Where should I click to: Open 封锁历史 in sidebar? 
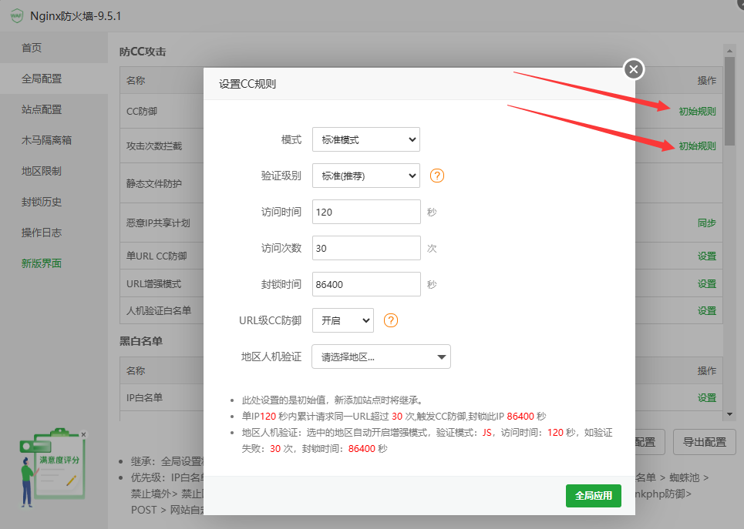point(42,202)
